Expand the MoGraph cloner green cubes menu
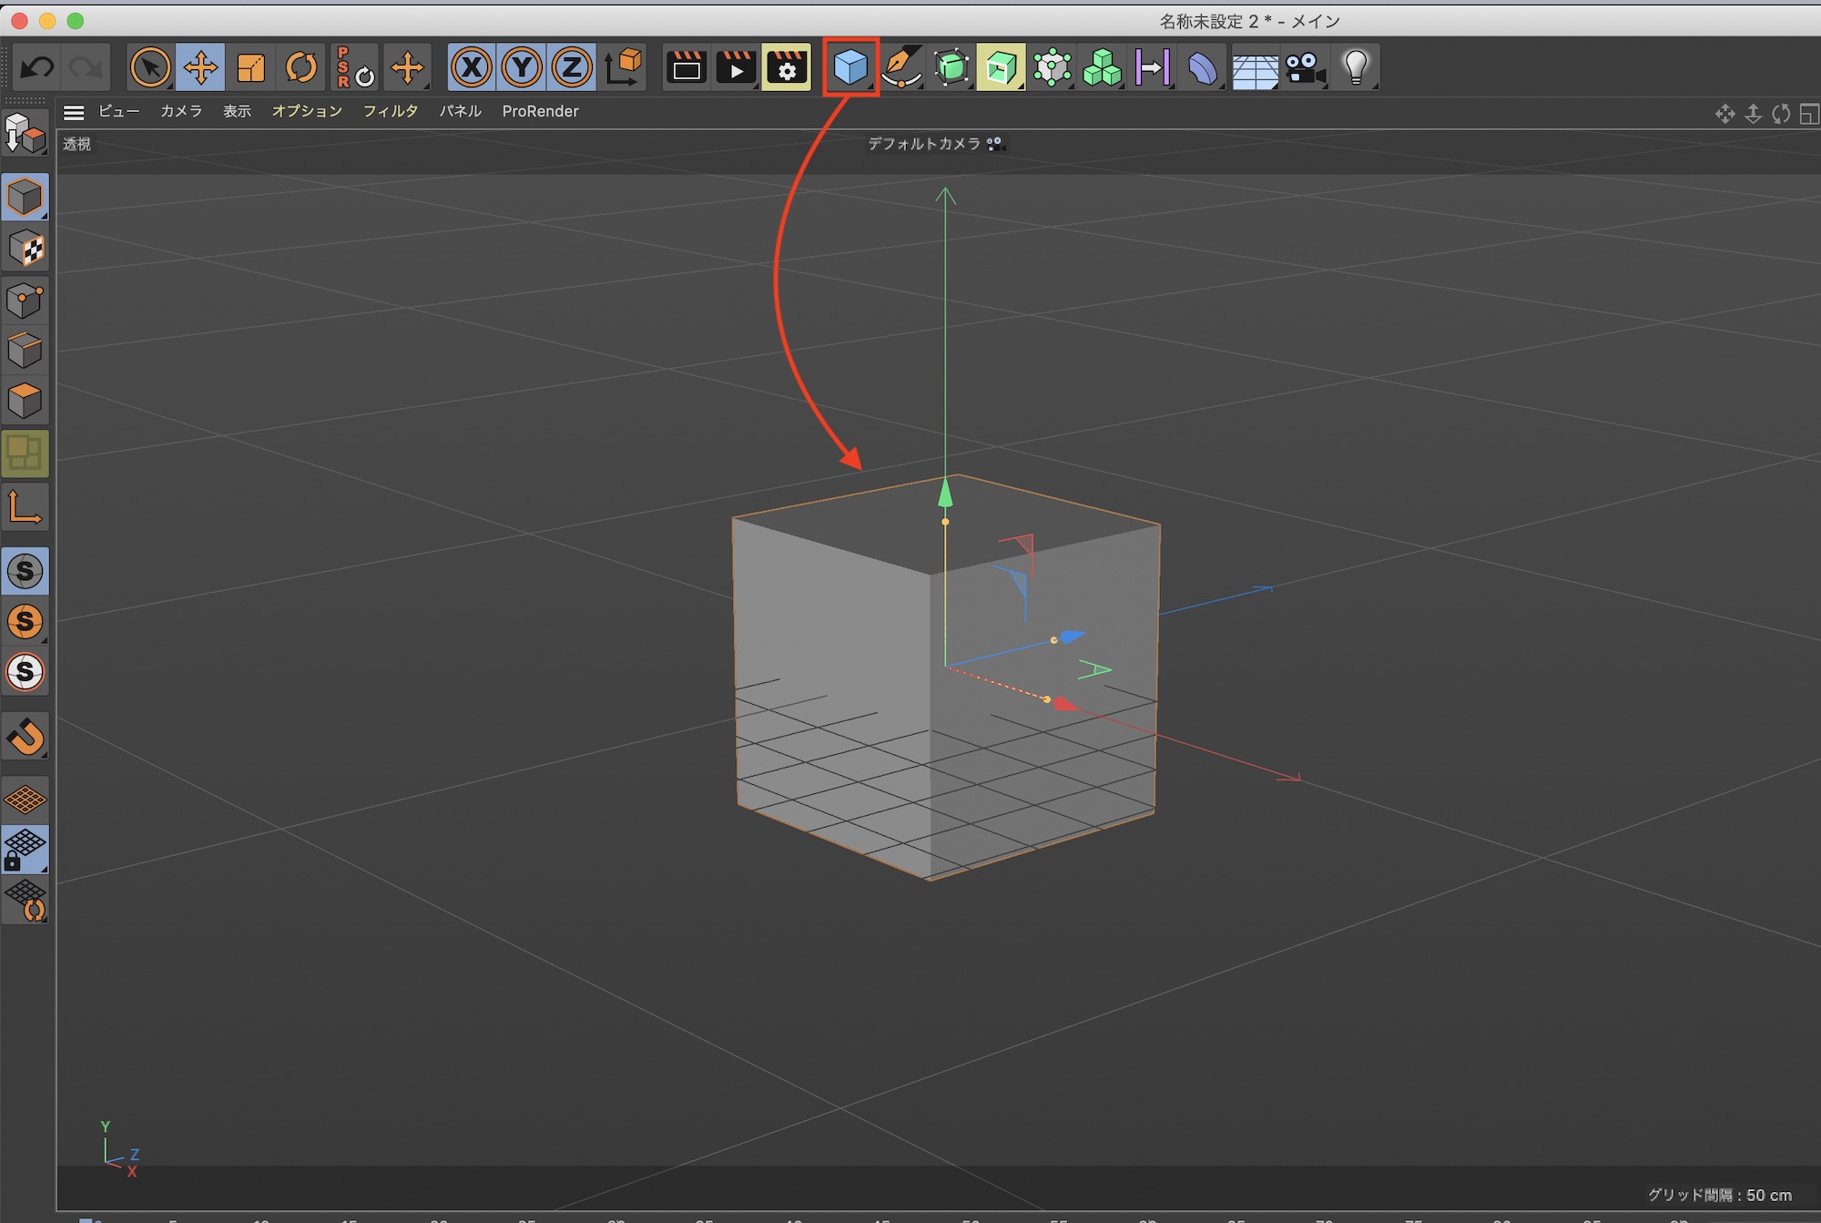 click(1102, 67)
